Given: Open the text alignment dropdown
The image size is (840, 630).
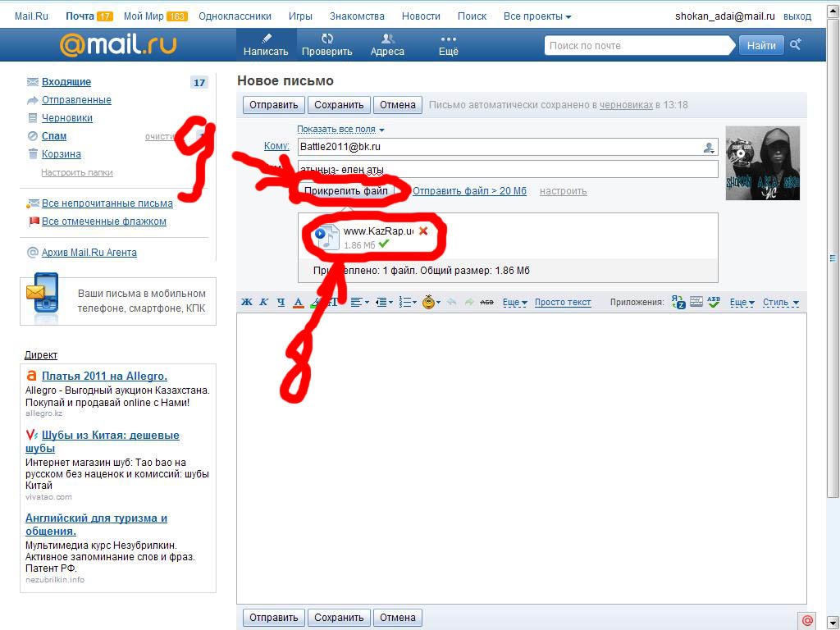Looking at the screenshot, I should [x=359, y=302].
